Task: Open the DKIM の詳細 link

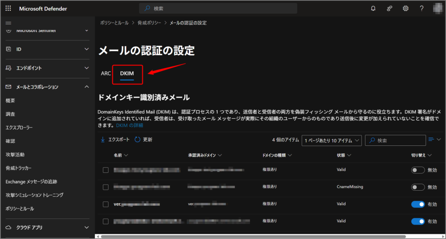Action: (x=129, y=125)
